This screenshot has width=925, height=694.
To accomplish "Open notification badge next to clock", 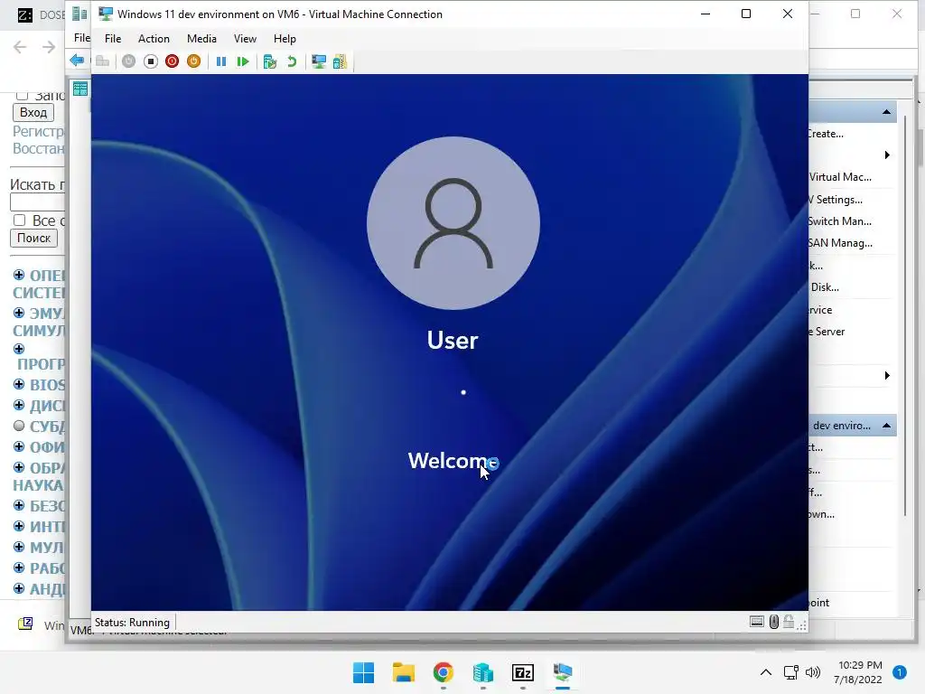I will point(900,672).
